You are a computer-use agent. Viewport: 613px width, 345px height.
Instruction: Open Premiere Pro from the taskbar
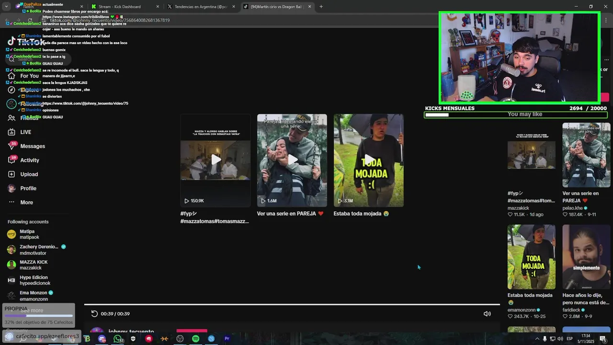point(227,339)
